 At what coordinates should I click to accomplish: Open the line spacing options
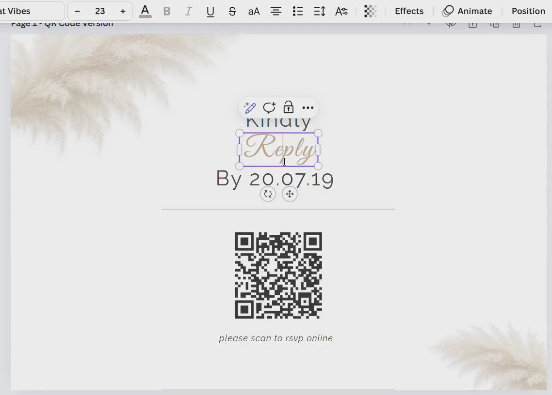[320, 11]
